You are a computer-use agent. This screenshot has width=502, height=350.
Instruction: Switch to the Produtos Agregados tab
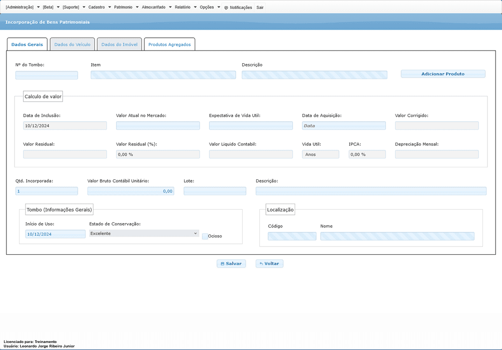170,44
